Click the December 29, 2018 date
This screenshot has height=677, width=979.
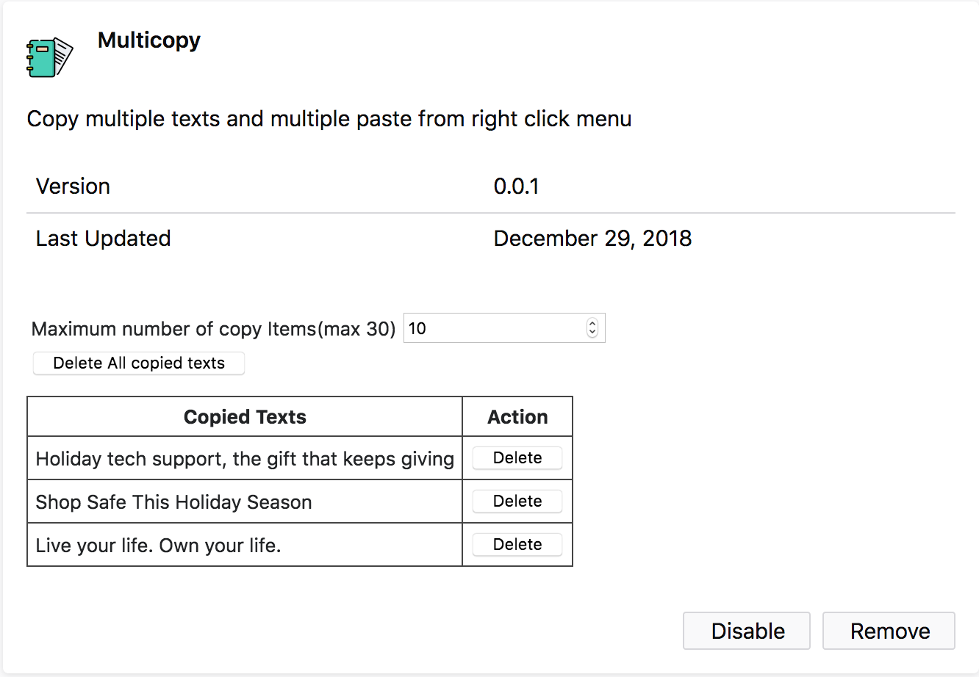coord(592,239)
